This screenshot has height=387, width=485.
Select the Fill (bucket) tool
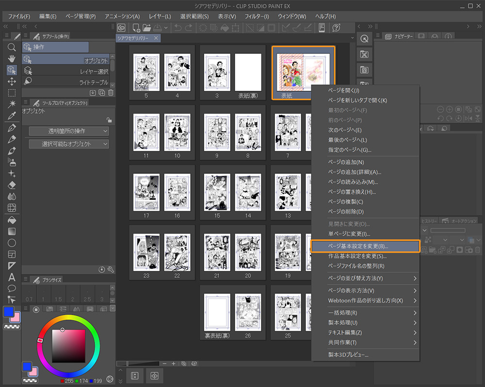[x=12, y=220]
